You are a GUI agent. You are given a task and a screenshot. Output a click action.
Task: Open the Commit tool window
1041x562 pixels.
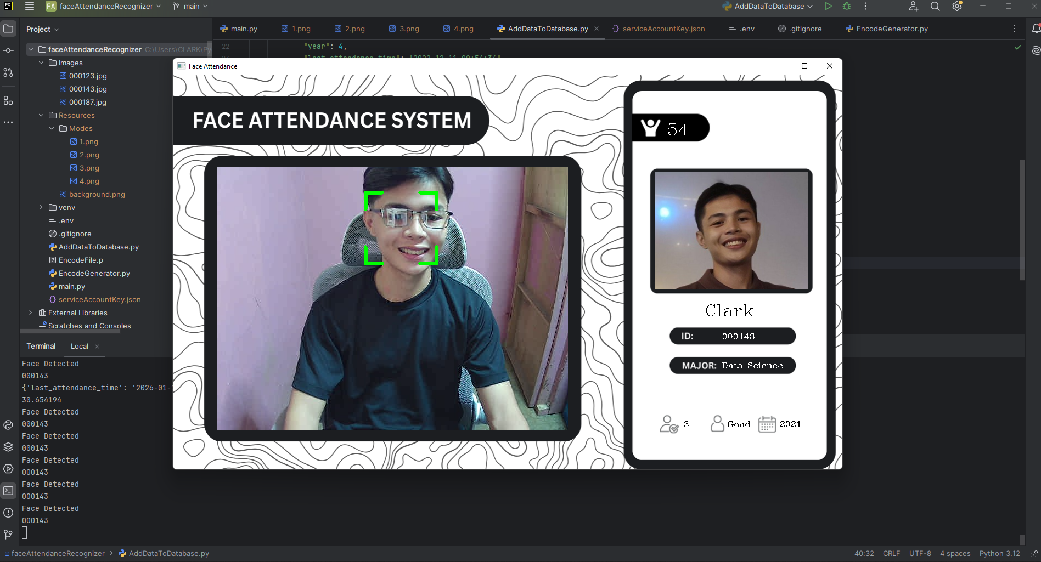pos(8,50)
